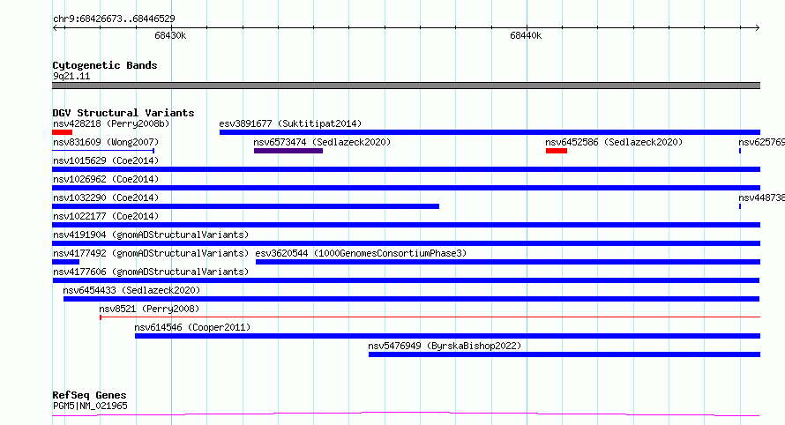The image size is (785, 425).
Task: Open the PGM5|NM_021965 gene label
Action: pyautogui.click(x=90, y=406)
